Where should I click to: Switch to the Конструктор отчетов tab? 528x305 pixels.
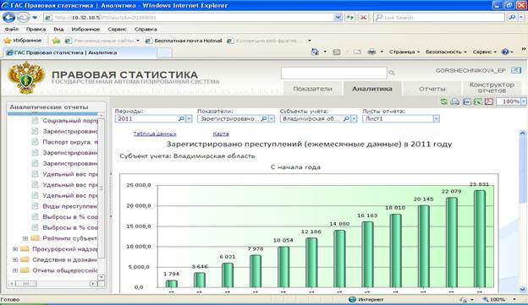[x=492, y=88]
